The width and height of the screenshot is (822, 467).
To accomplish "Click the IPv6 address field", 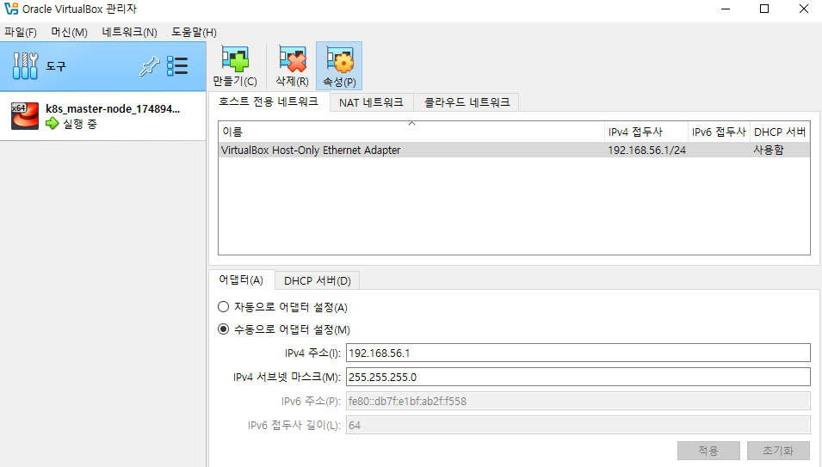I will [x=578, y=401].
